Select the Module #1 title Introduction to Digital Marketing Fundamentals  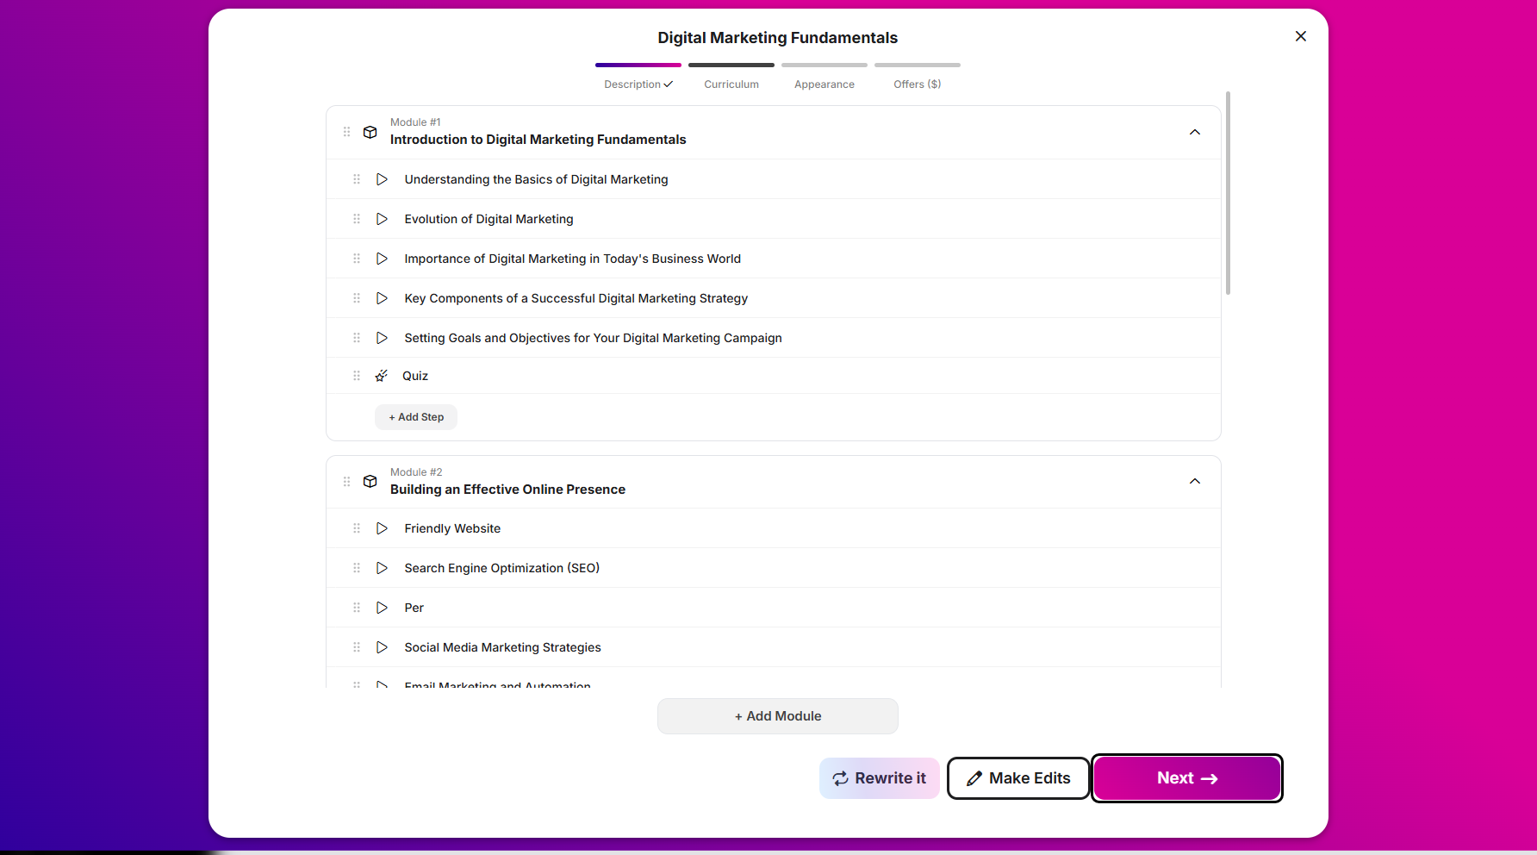pos(538,140)
